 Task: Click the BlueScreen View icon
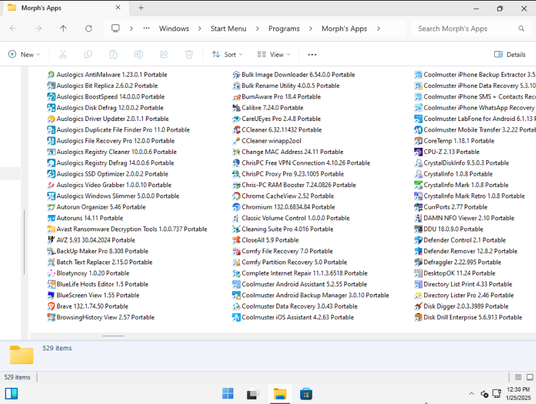point(51,296)
